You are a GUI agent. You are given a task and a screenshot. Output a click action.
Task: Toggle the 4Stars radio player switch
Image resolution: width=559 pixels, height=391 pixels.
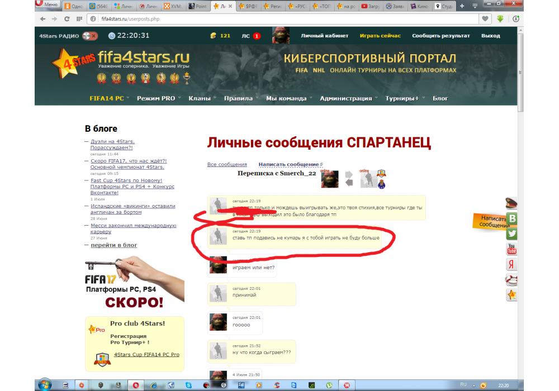[89, 36]
